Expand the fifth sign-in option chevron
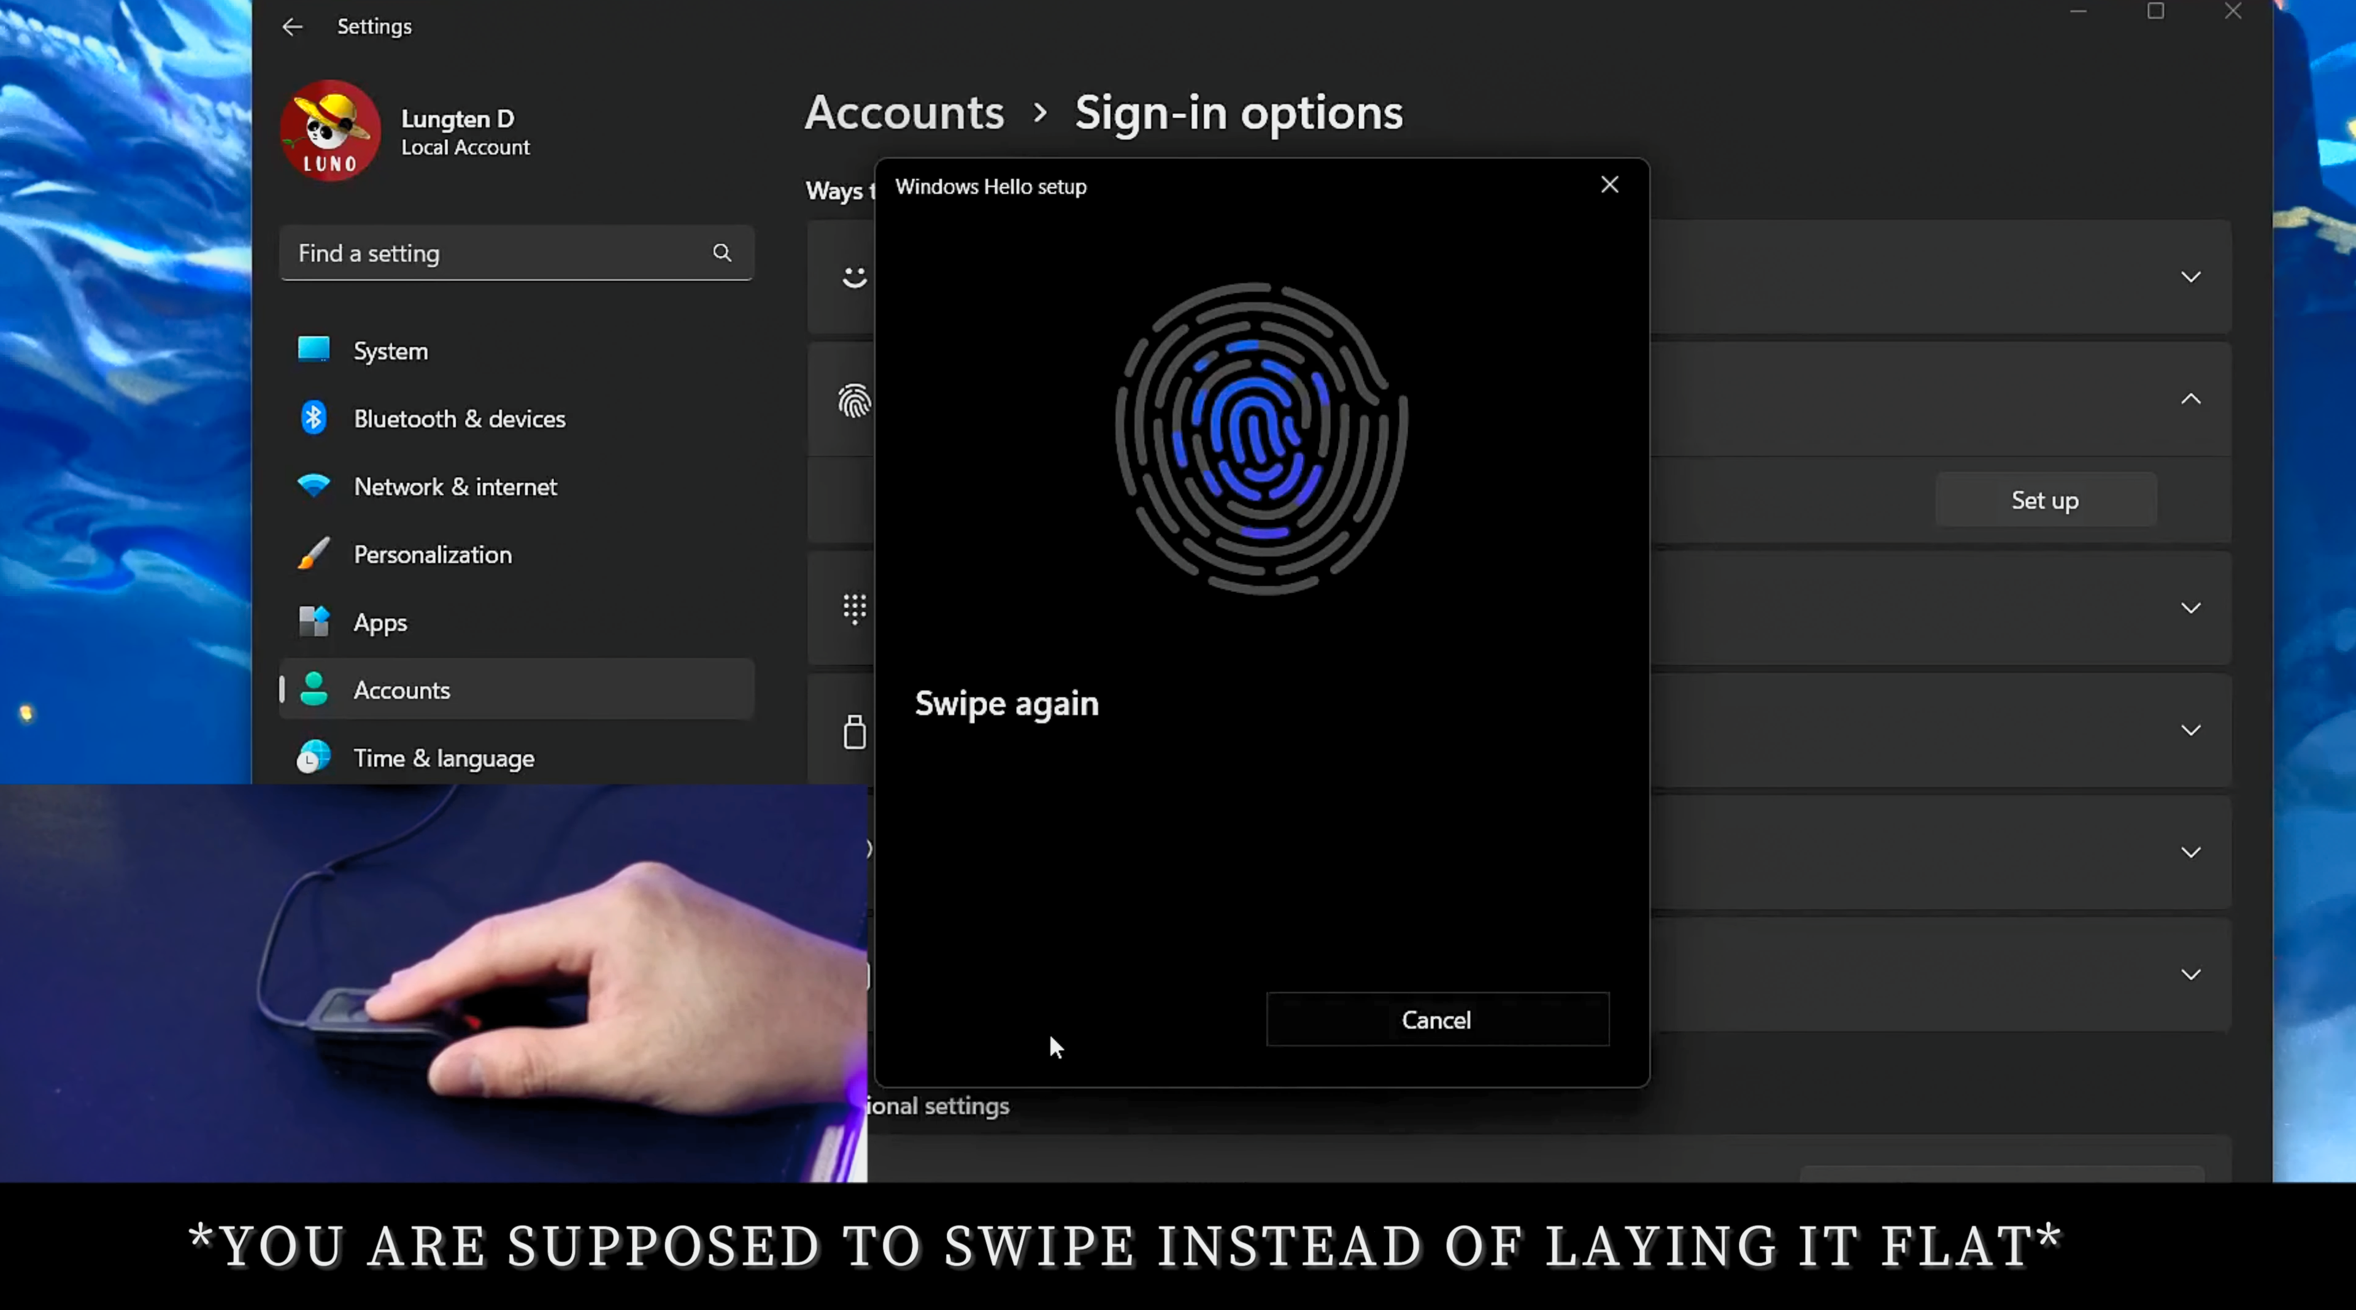 pos(2190,852)
